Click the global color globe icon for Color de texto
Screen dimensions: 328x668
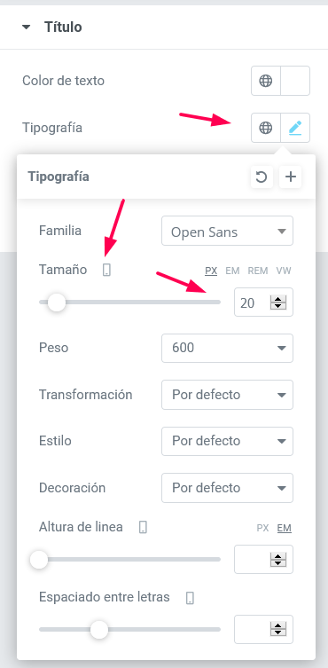(266, 81)
